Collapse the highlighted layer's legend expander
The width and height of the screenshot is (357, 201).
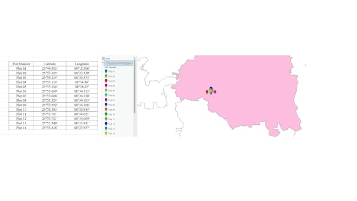(103, 63)
